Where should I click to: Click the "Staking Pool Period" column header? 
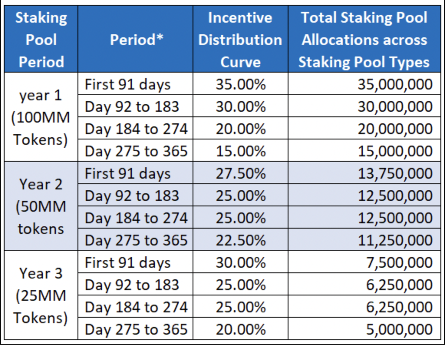point(41,40)
